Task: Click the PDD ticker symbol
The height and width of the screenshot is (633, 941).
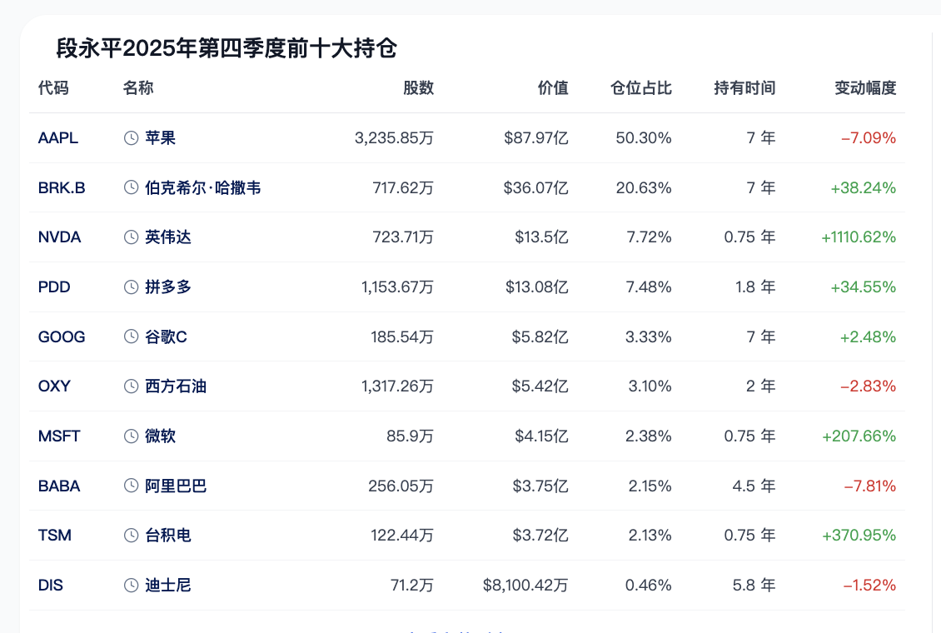Action: tap(54, 287)
